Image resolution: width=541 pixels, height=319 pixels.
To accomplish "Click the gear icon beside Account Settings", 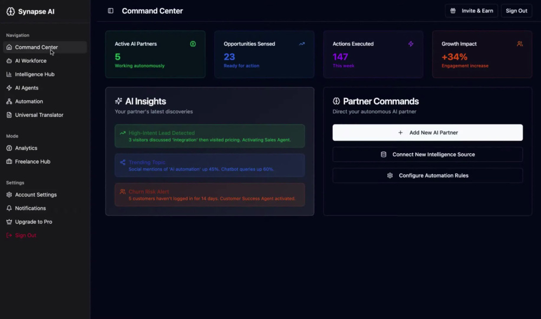I will coord(9,195).
